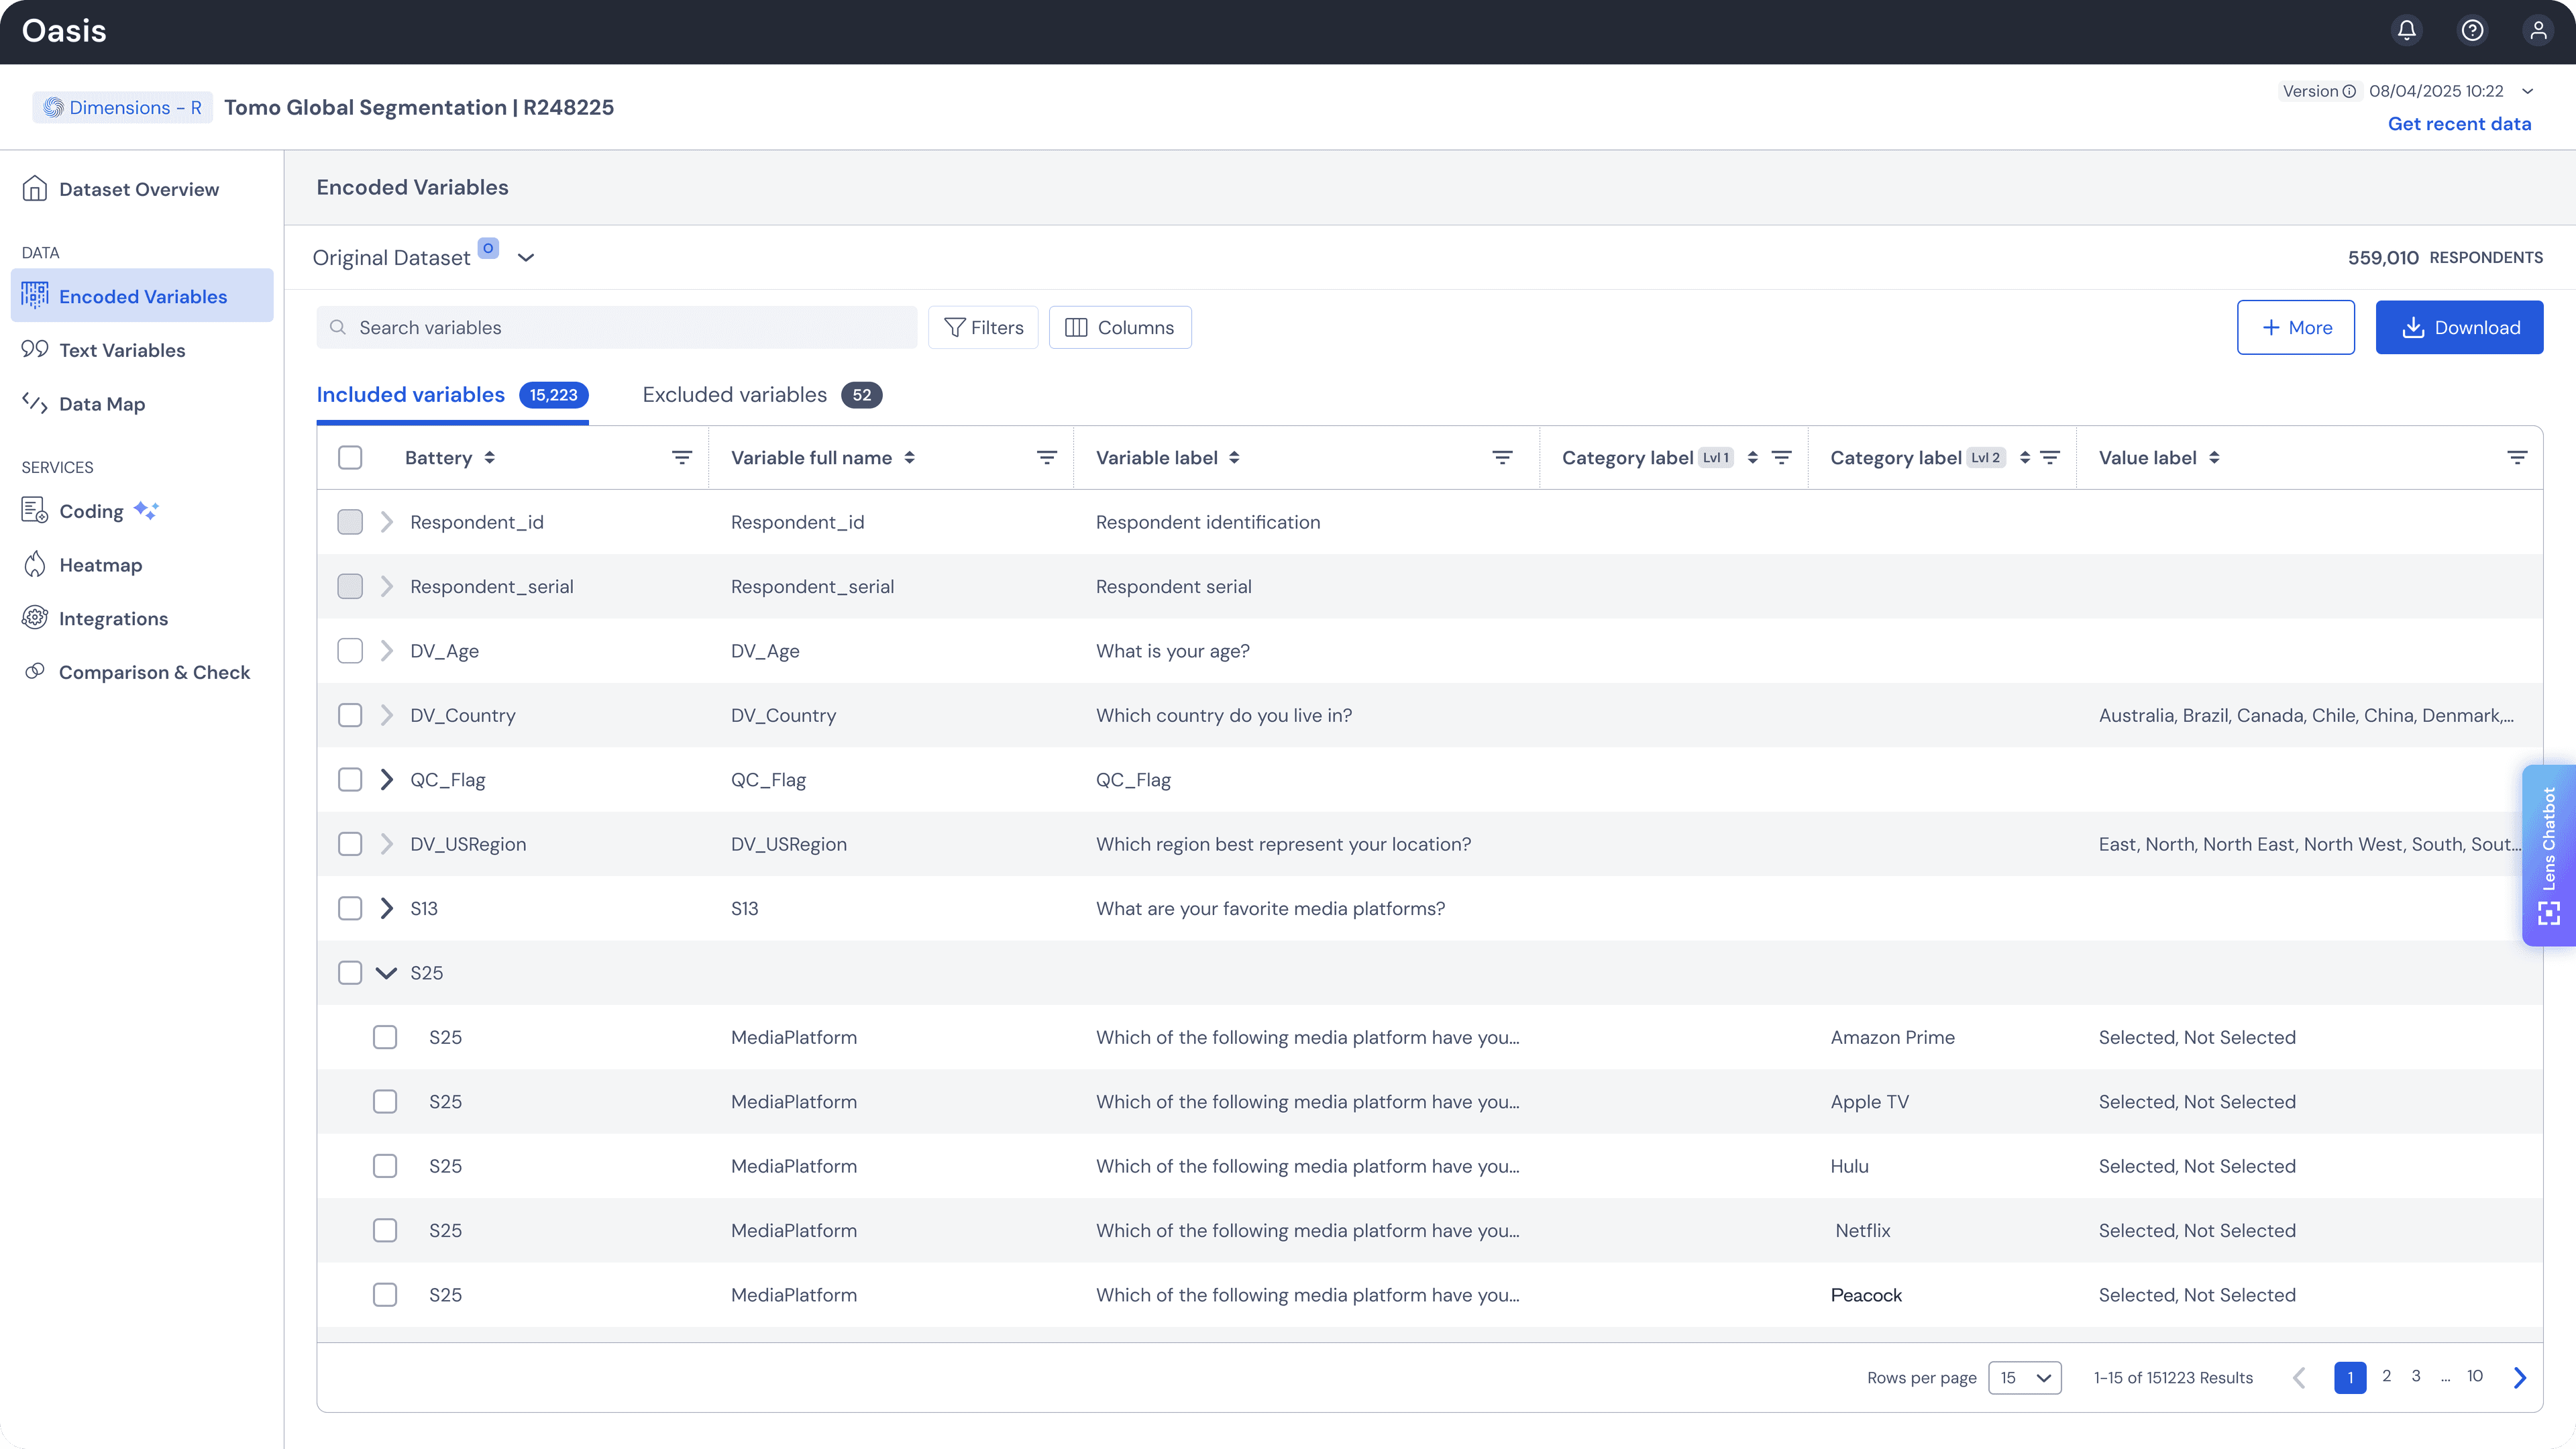Check the Netflix row checkbox
This screenshot has height=1449, width=2576.
(x=385, y=1230)
